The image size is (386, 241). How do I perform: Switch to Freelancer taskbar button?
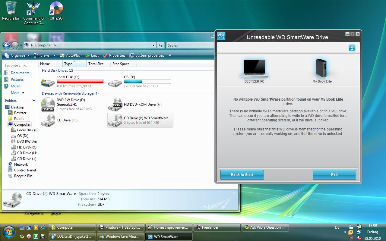pyautogui.click(x=217, y=228)
